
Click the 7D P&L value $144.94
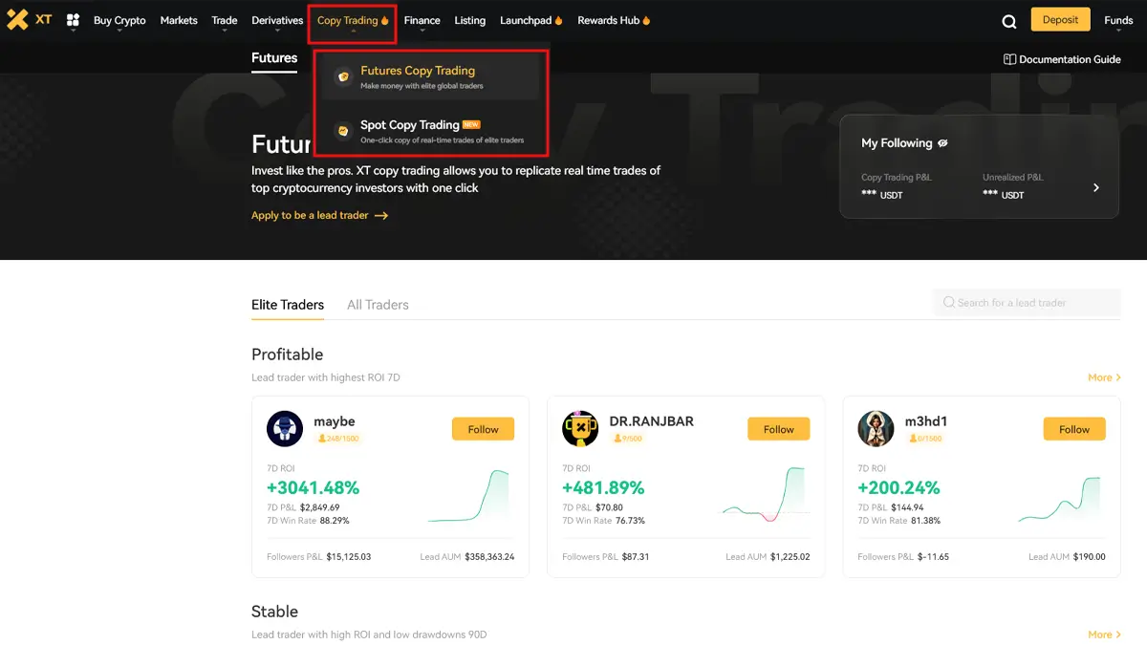tap(907, 507)
